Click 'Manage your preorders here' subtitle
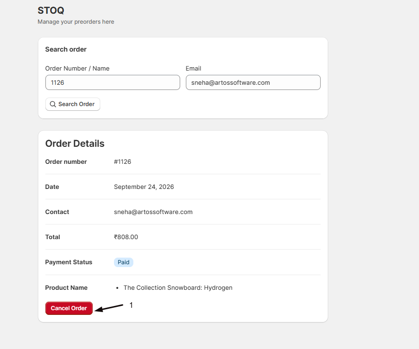Screen dimensions: 419x349 pyautogui.click(x=76, y=22)
